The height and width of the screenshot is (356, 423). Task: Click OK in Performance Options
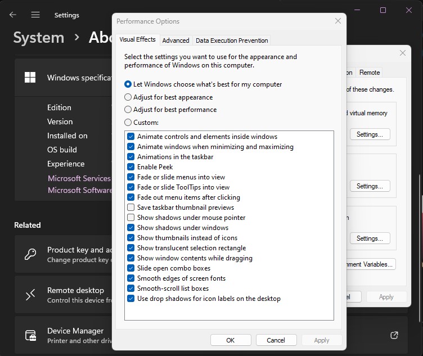click(x=231, y=340)
